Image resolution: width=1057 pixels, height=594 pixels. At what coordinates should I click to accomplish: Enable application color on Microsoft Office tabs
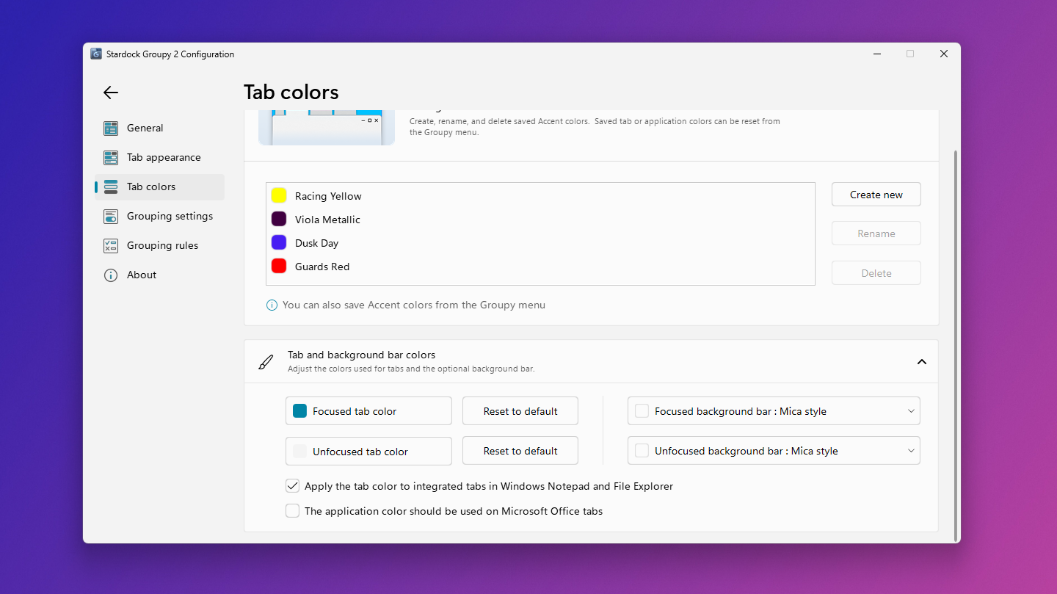[292, 511]
